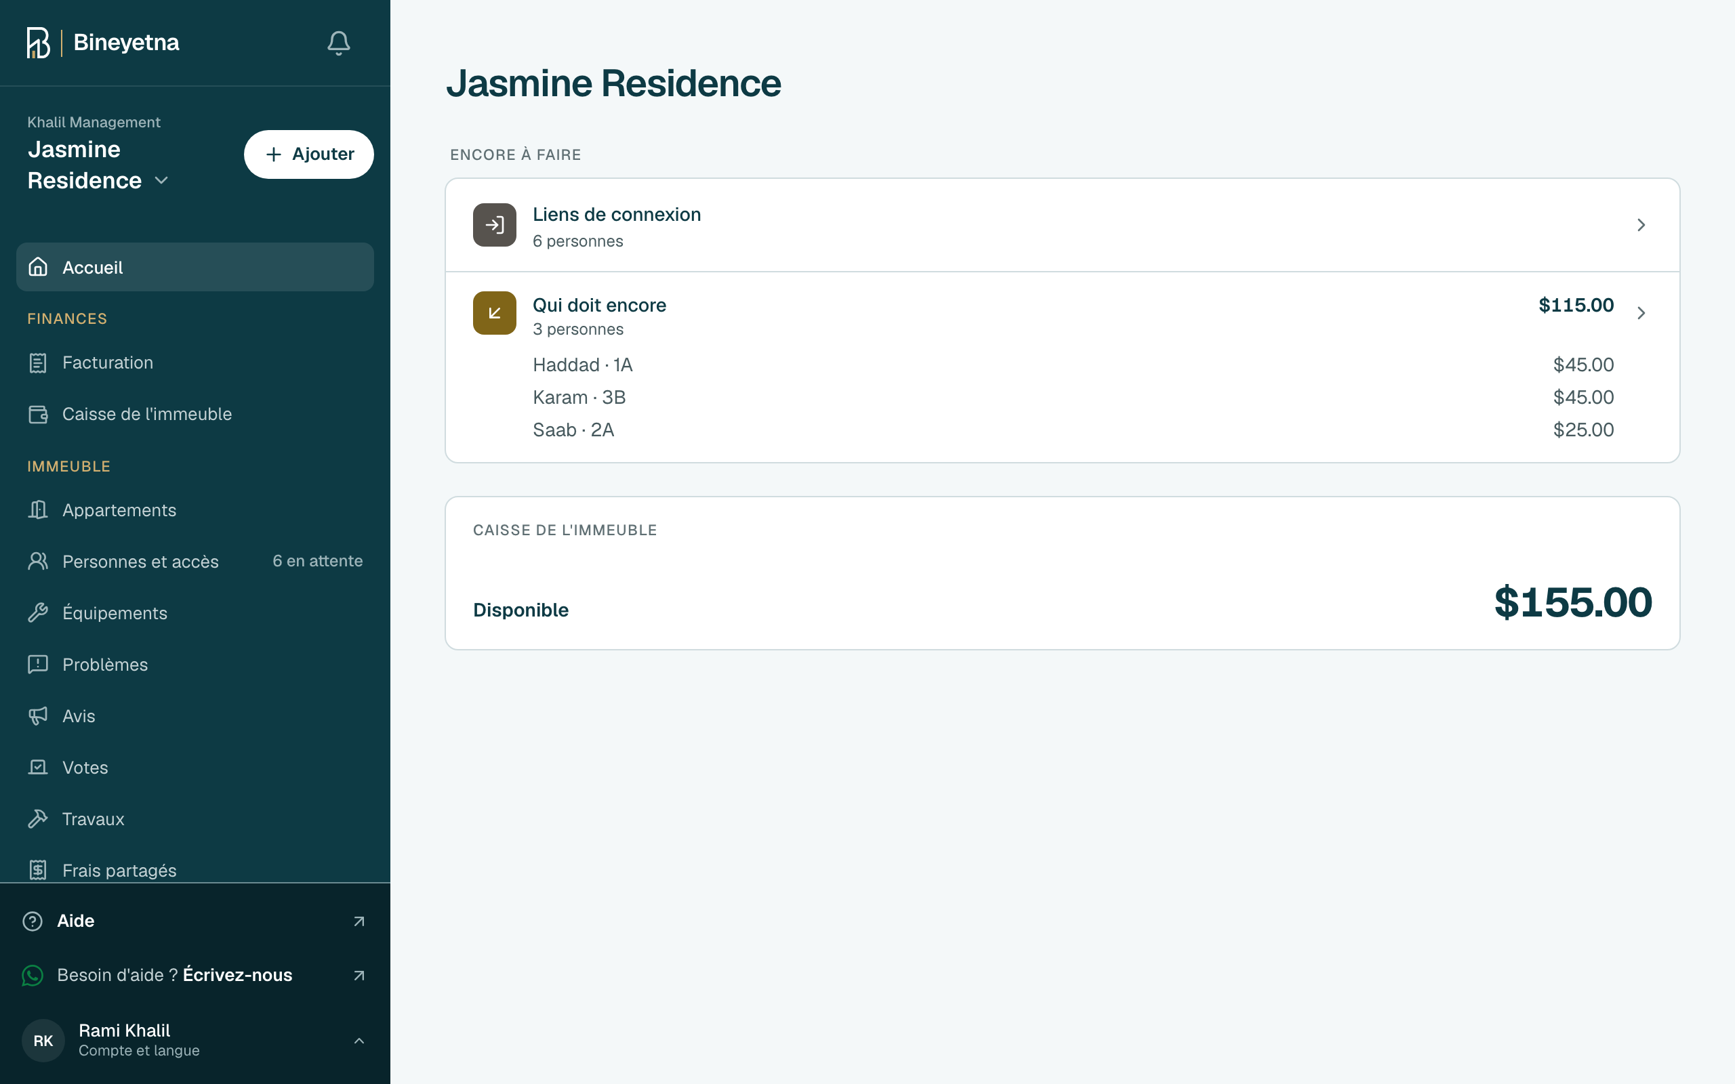The height and width of the screenshot is (1084, 1735).
Task: Click the $115.00 total owed
Action: point(1576,305)
